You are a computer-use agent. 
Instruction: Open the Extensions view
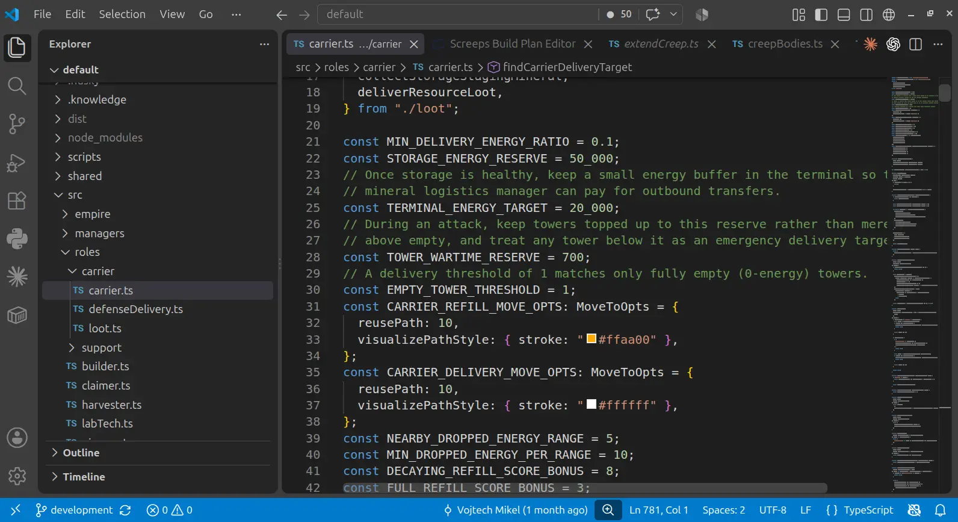point(17,200)
